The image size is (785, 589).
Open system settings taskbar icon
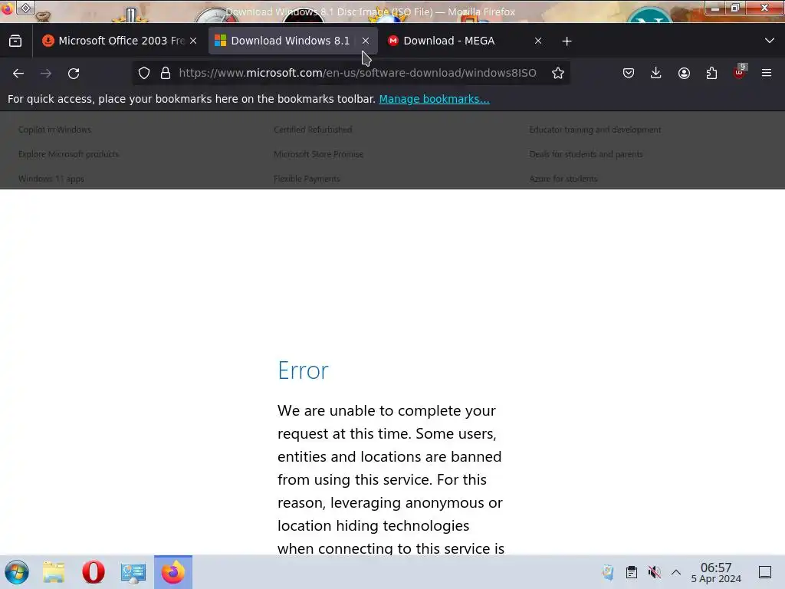(x=133, y=572)
